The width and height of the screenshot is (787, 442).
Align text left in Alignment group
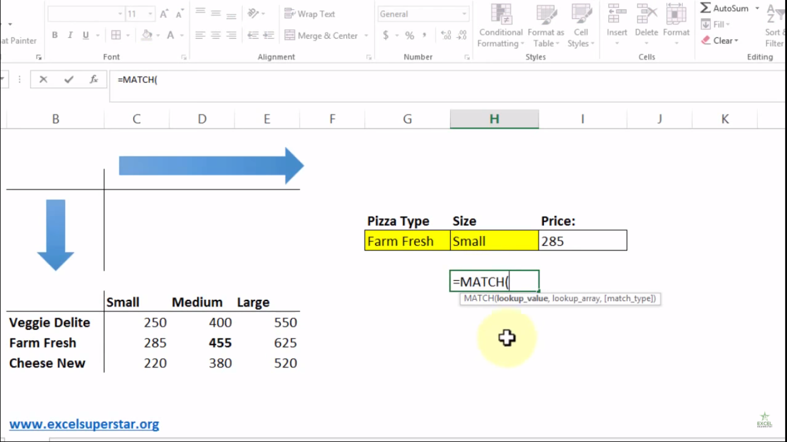200,36
